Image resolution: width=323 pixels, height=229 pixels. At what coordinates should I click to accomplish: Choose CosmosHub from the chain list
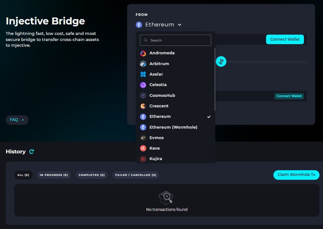[x=162, y=96]
